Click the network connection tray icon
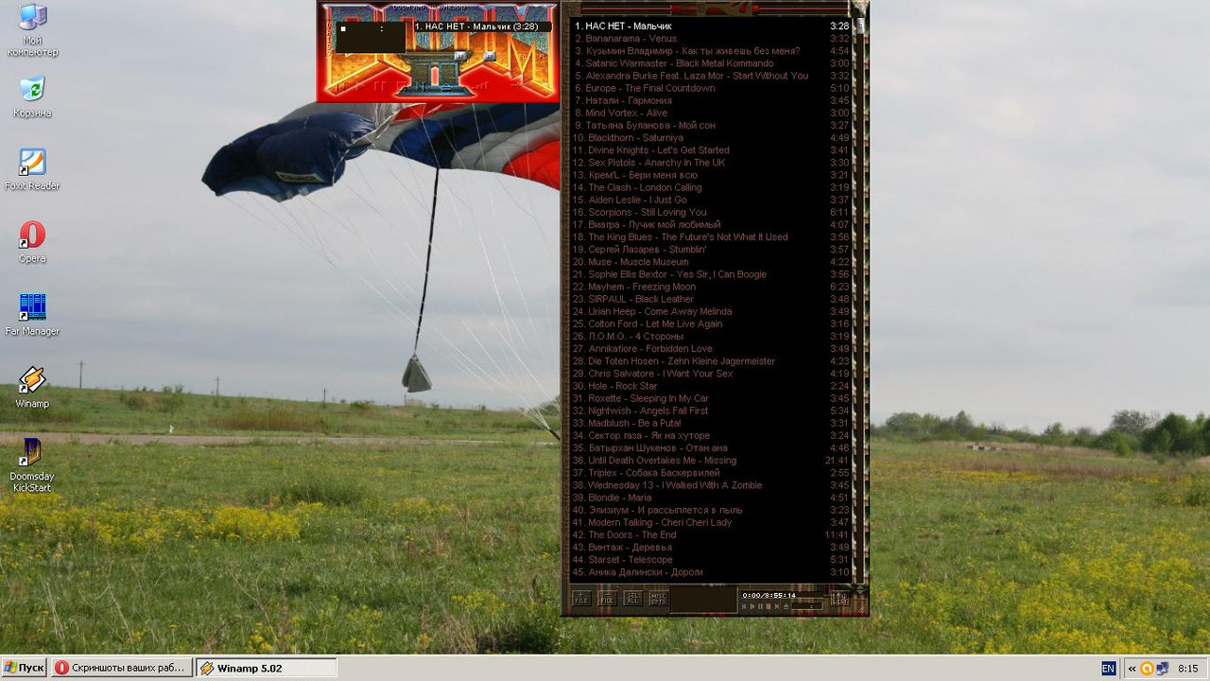Viewport: 1210px width, 681px height. pyautogui.click(x=1162, y=668)
